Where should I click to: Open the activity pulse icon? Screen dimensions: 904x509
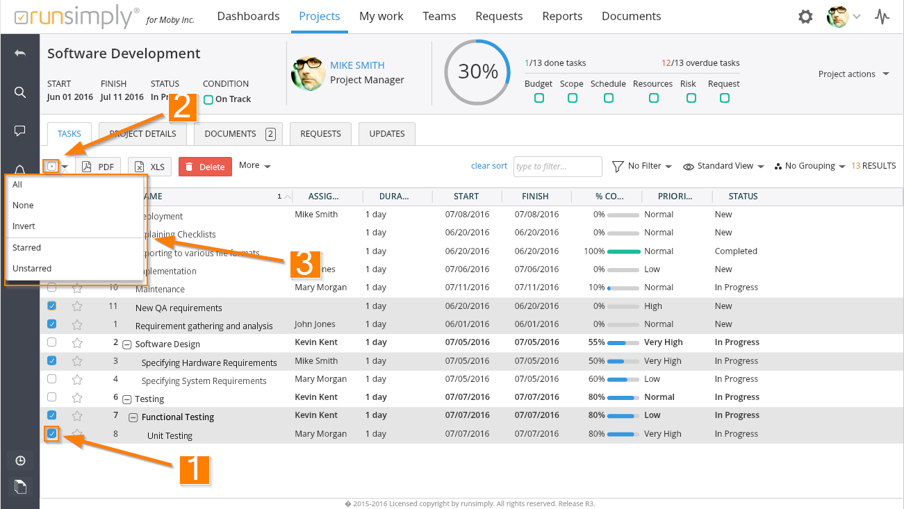coord(882,17)
